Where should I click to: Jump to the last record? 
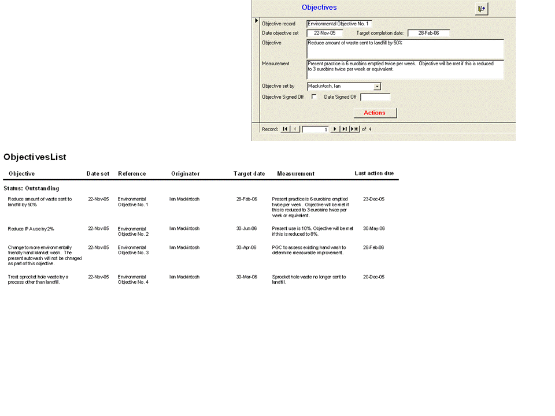(x=345, y=129)
